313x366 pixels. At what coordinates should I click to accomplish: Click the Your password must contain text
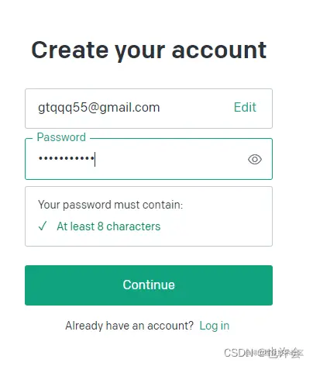point(110,205)
